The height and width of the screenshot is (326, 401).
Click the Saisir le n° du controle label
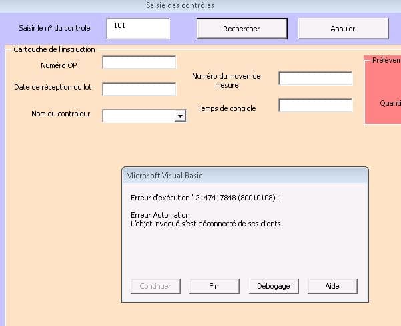54,29
